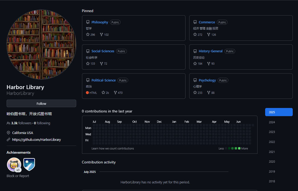Click the Follow button
298x191 pixels.
(41, 104)
